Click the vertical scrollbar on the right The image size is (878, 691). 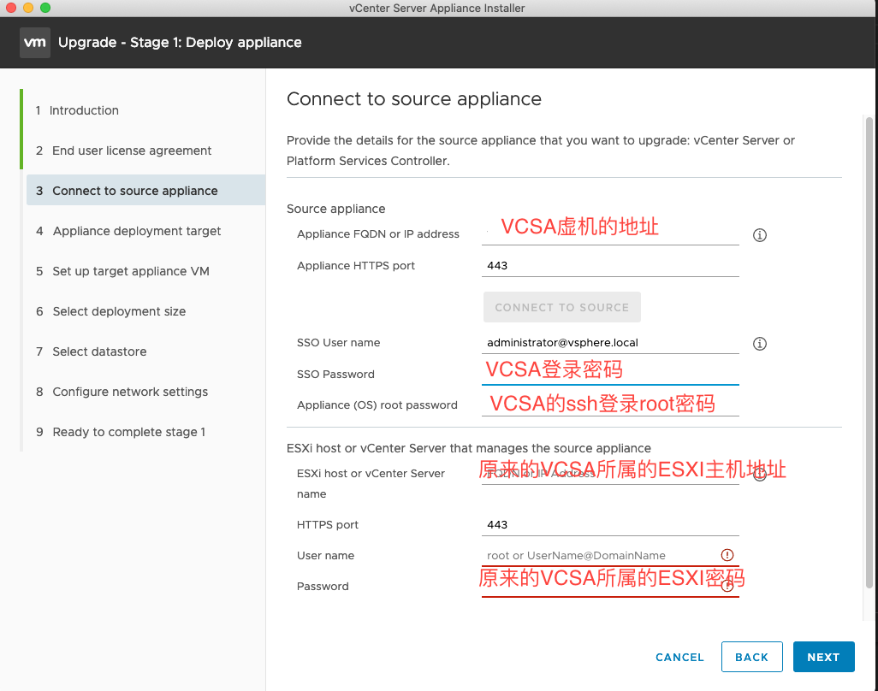coord(869,352)
